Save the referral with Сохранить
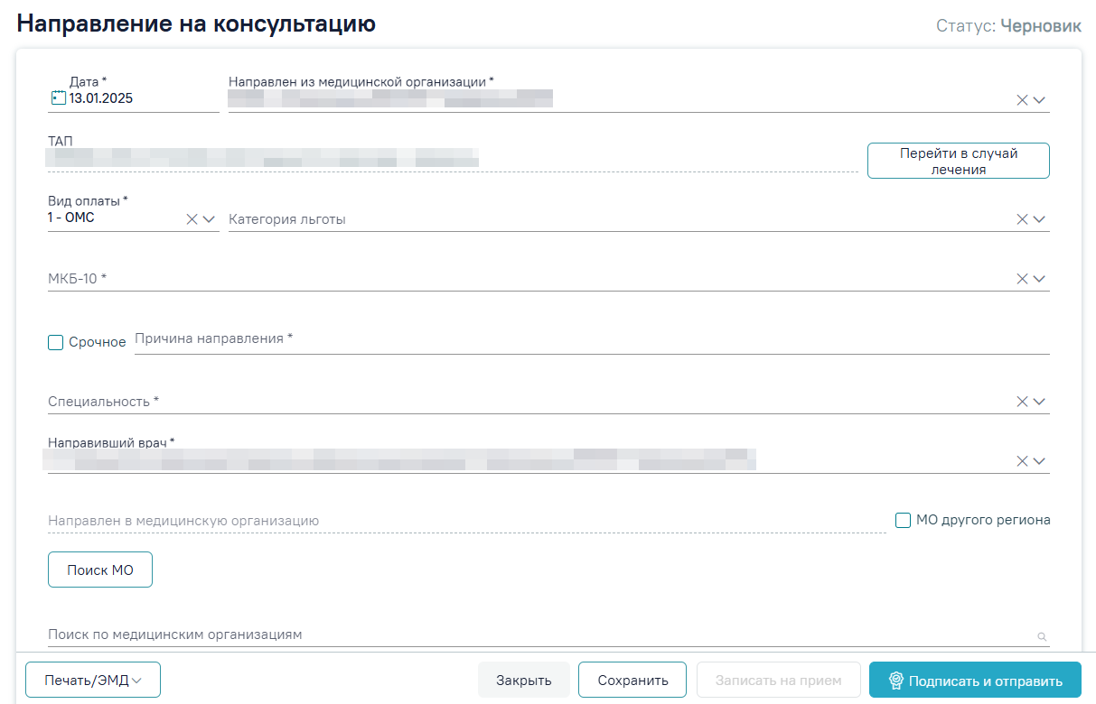Viewport: 1096px width, 704px height. [x=632, y=681]
